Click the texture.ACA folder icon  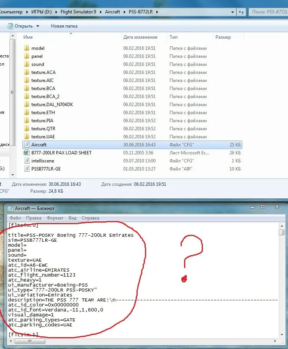(x=26, y=72)
